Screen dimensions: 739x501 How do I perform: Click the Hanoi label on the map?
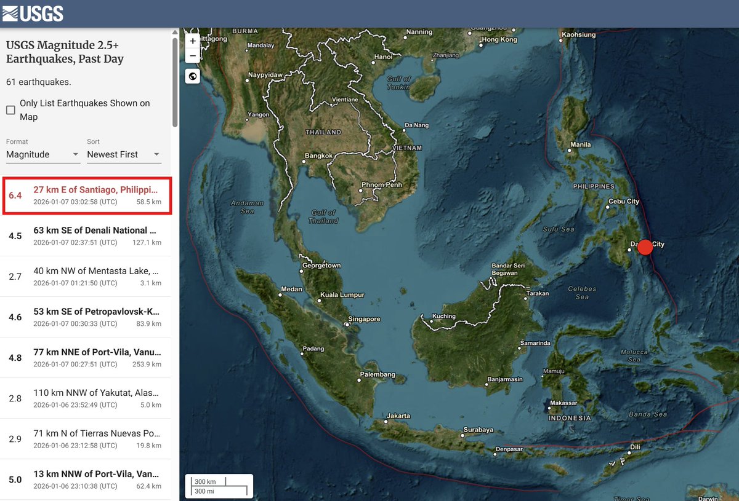tap(383, 57)
